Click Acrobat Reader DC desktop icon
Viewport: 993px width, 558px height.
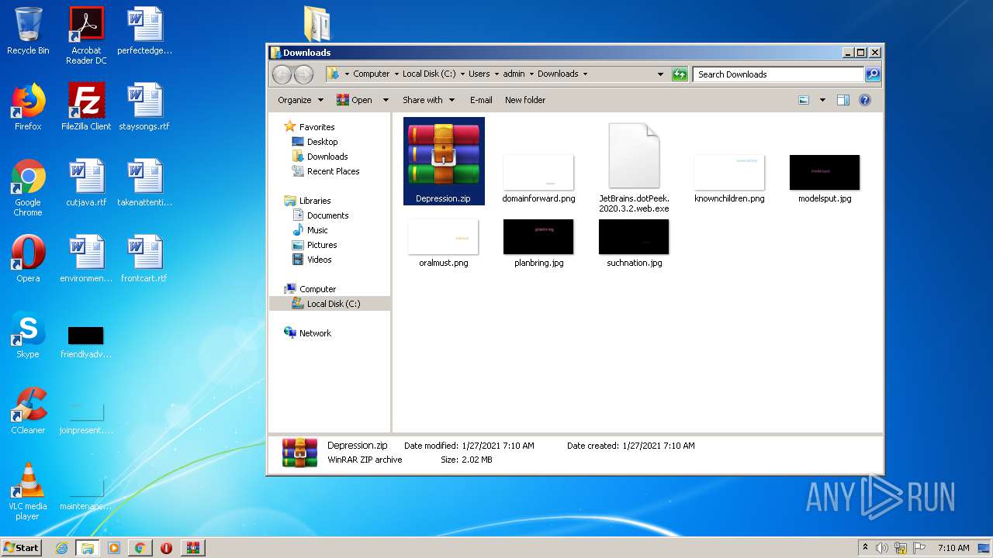click(86, 36)
